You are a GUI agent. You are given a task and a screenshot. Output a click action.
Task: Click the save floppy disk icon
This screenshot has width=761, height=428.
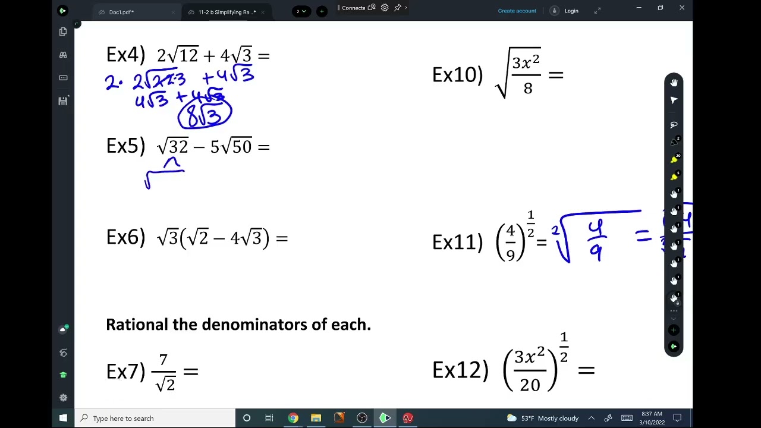63,100
